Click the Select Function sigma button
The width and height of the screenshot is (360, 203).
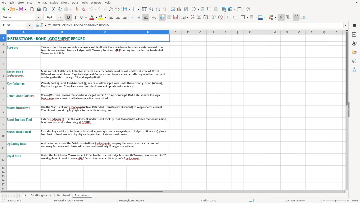pyautogui.click(x=42, y=25)
